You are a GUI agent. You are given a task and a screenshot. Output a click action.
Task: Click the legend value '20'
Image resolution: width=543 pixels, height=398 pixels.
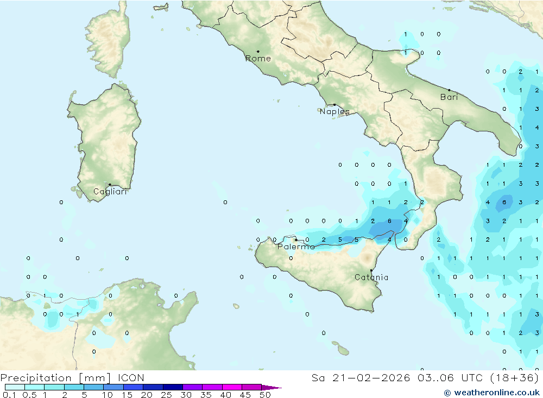coord(147,395)
